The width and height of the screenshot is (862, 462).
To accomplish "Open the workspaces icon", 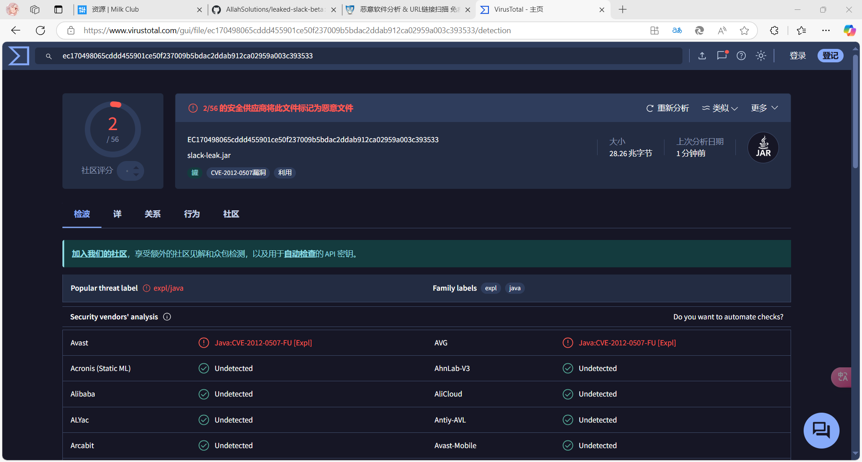I will (35, 9).
